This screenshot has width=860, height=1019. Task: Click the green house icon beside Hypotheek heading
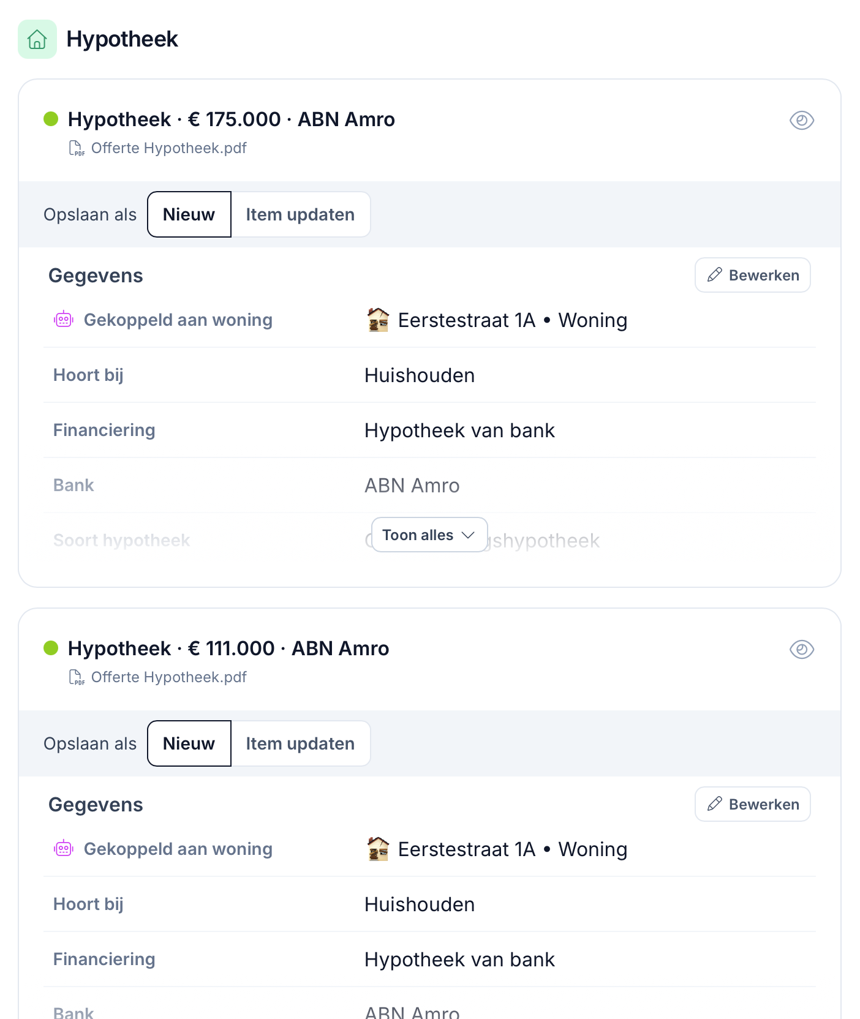(37, 39)
